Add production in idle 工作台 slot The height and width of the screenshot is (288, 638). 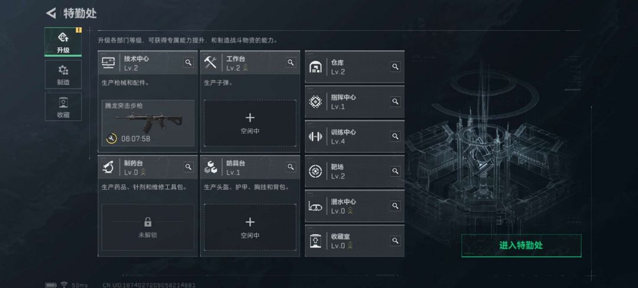coord(250,123)
